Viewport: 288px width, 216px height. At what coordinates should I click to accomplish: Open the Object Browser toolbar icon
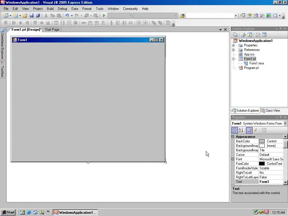255,16
